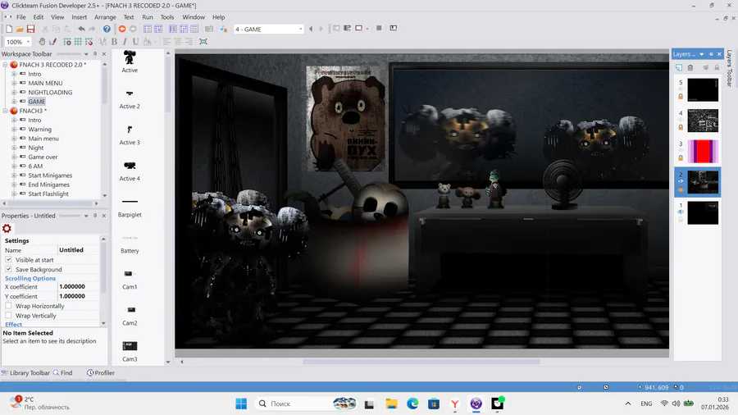The width and height of the screenshot is (738, 415).
Task: Open the Run menu
Action: click(x=148, y=17)
